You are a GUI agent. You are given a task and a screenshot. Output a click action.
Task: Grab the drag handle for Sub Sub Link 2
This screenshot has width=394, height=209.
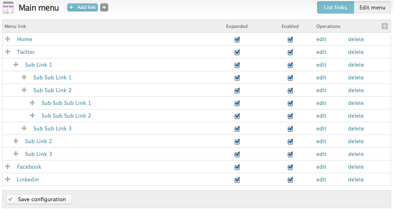coord(24,90)
